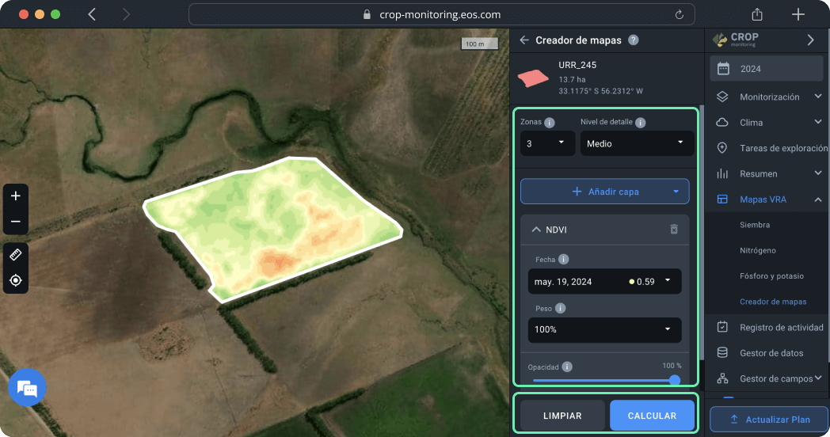Show info tooltip for Zonas

550,123
